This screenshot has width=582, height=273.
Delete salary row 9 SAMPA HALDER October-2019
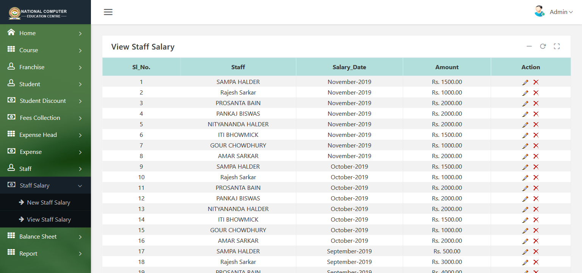(536, 167)
